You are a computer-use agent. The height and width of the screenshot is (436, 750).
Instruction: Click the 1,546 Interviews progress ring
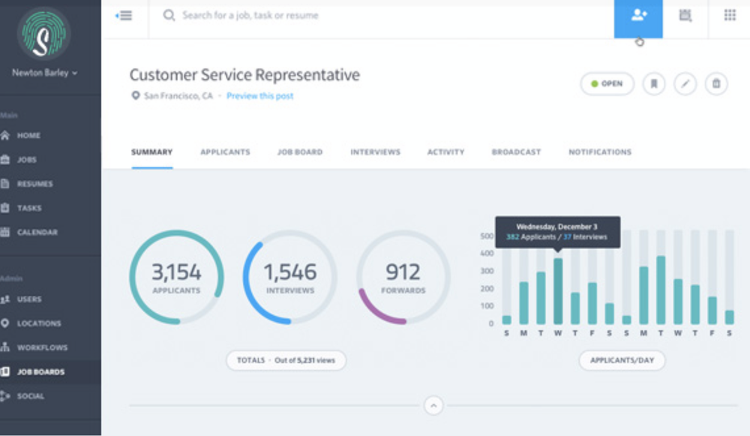pos(289,277)
